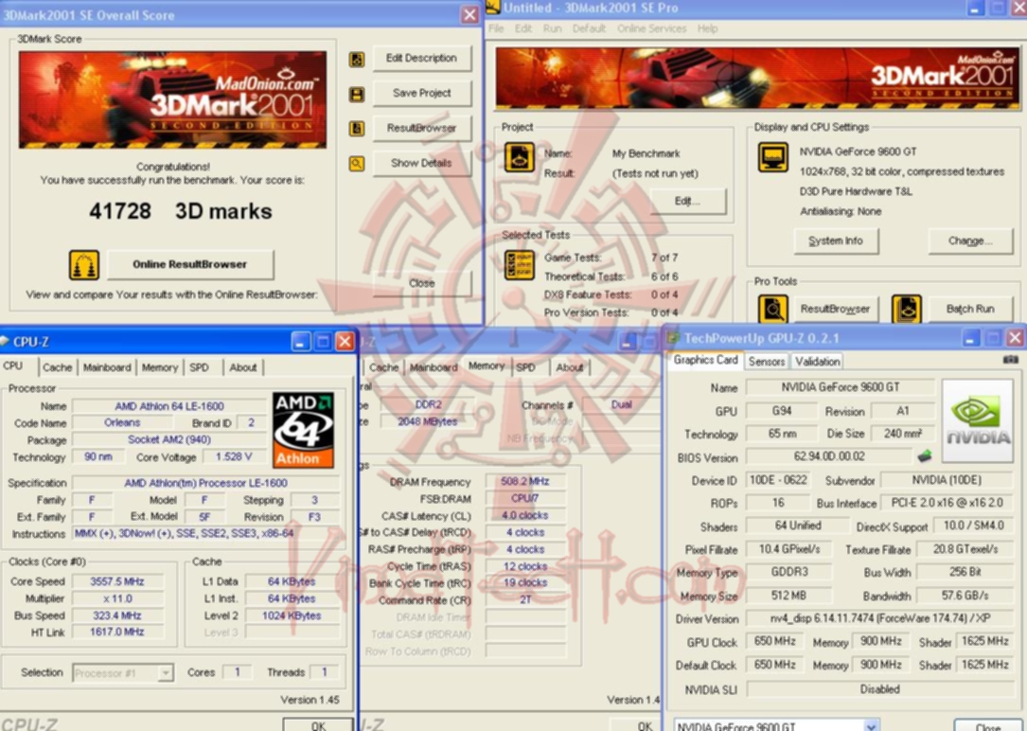Select the Sensors tab in GPU-Z
1027x731 pixels.
pos(767,362)
